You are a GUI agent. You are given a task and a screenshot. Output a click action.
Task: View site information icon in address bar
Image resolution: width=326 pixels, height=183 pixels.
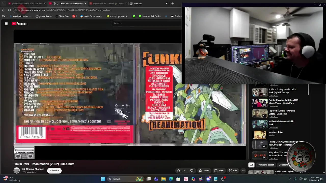(16, 10)
